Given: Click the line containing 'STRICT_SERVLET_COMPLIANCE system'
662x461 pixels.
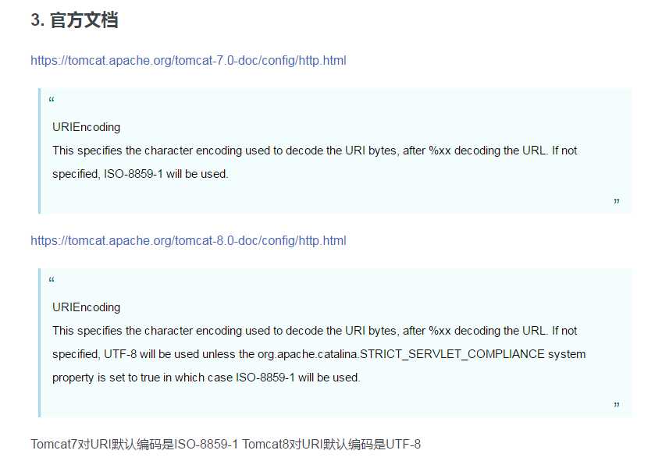Looking at the screenshot, I should pos(319,354).
